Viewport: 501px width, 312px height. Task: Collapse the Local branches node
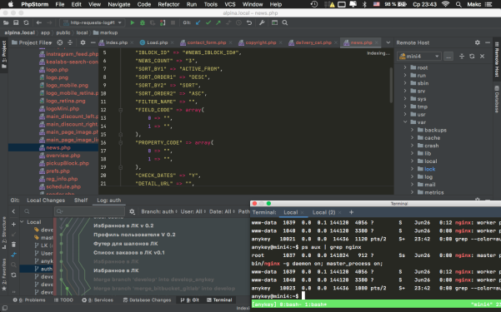click(22, 221)
